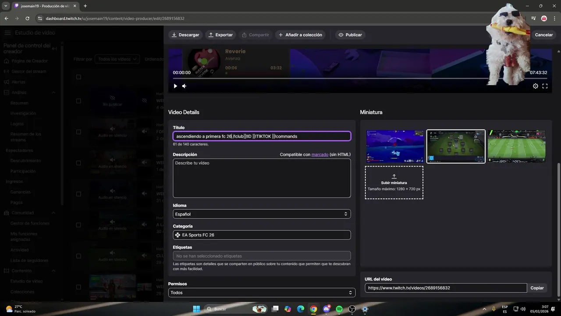Collapse the Análisis sidebar section
Viewport: 561px width, 316px height.
53,93
